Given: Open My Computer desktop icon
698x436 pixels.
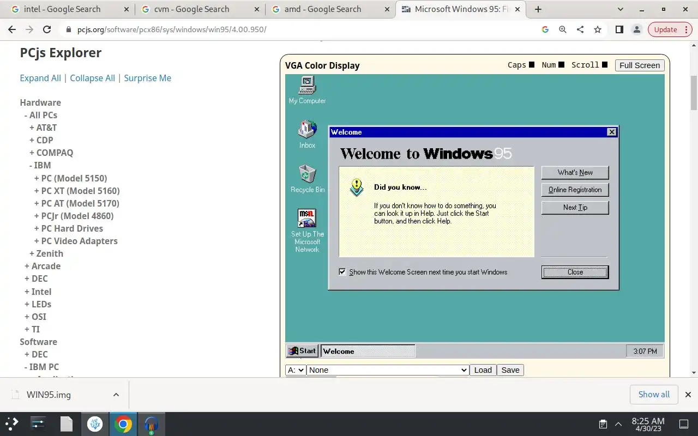Looking at the screenshot, I should click(308, 90).
